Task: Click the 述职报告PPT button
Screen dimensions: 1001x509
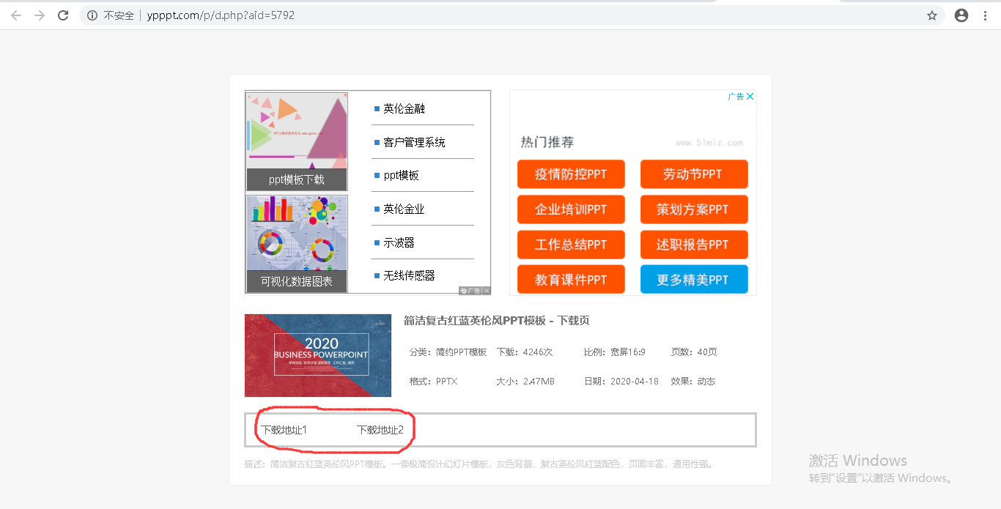Action: tap(694, 245)
